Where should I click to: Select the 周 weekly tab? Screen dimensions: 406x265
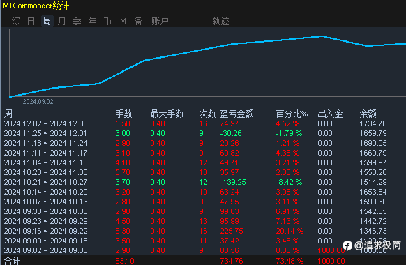47,21
